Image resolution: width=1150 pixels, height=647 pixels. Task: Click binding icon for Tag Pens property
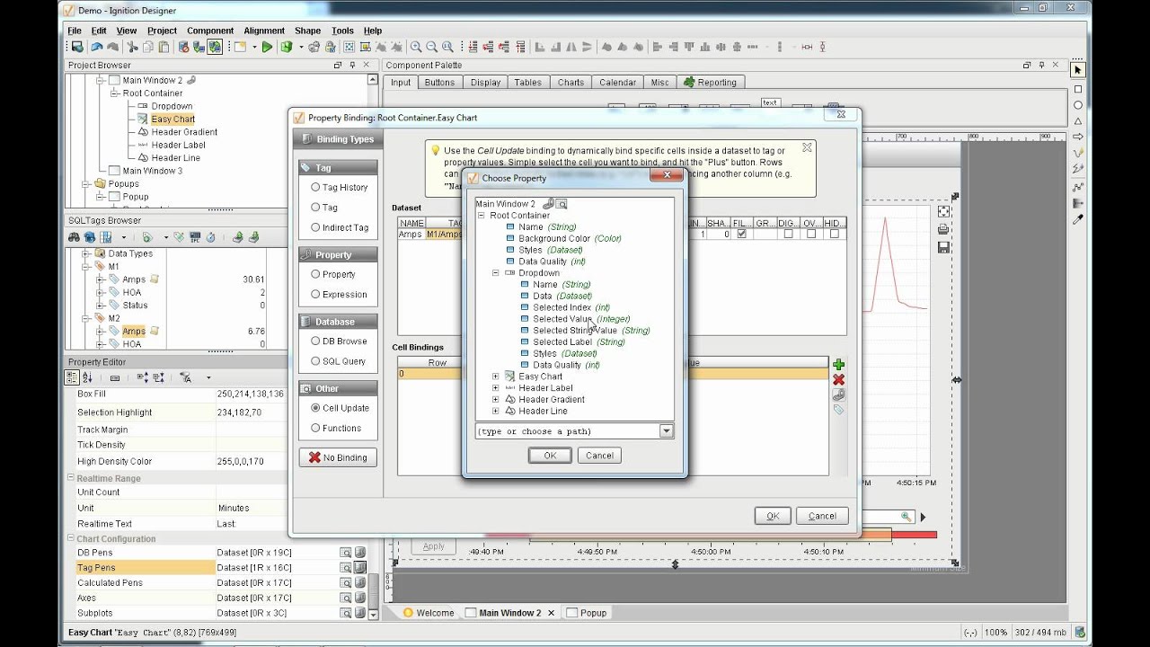tap(360, 568)
